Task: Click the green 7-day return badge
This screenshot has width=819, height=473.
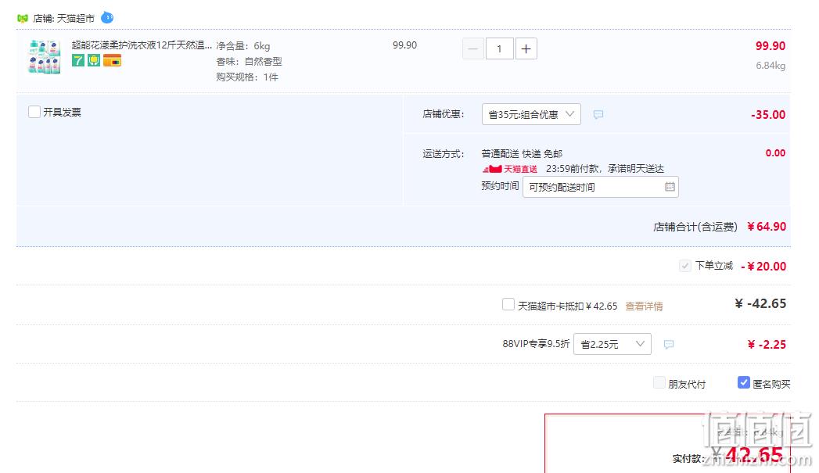Action: pos(77,60)
